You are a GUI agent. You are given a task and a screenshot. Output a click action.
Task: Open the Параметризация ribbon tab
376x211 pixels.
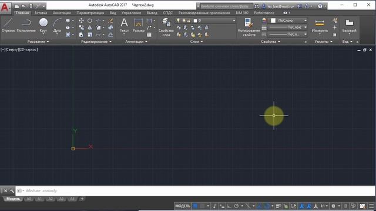click(x=90, y=13)
